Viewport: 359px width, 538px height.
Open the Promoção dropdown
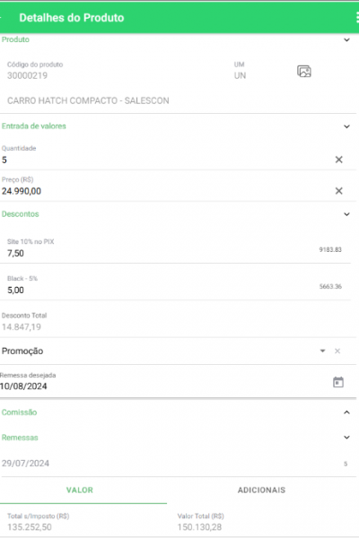pos(322,351)
